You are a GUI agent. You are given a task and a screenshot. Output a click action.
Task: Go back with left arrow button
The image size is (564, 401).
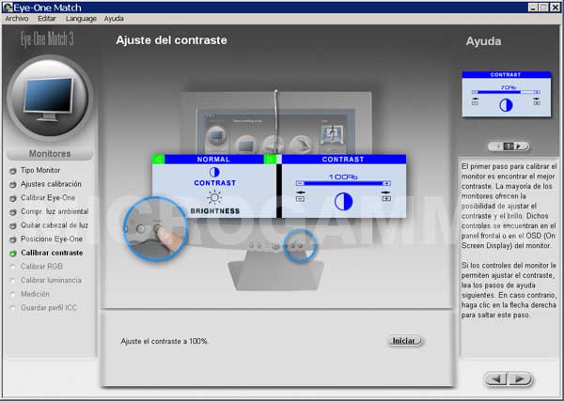(x=496, y=378)
